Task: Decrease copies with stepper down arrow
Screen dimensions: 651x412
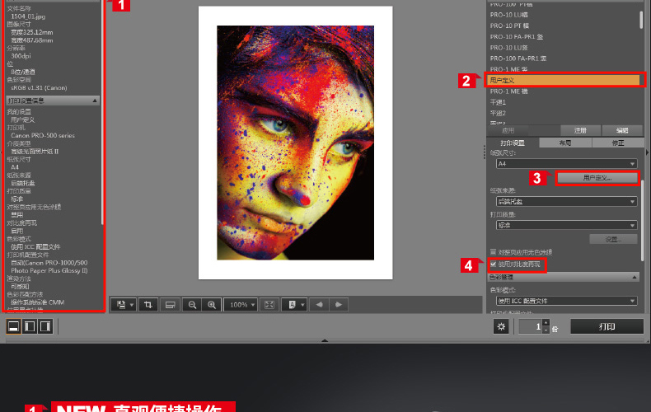Action: (x=546, y=330)
